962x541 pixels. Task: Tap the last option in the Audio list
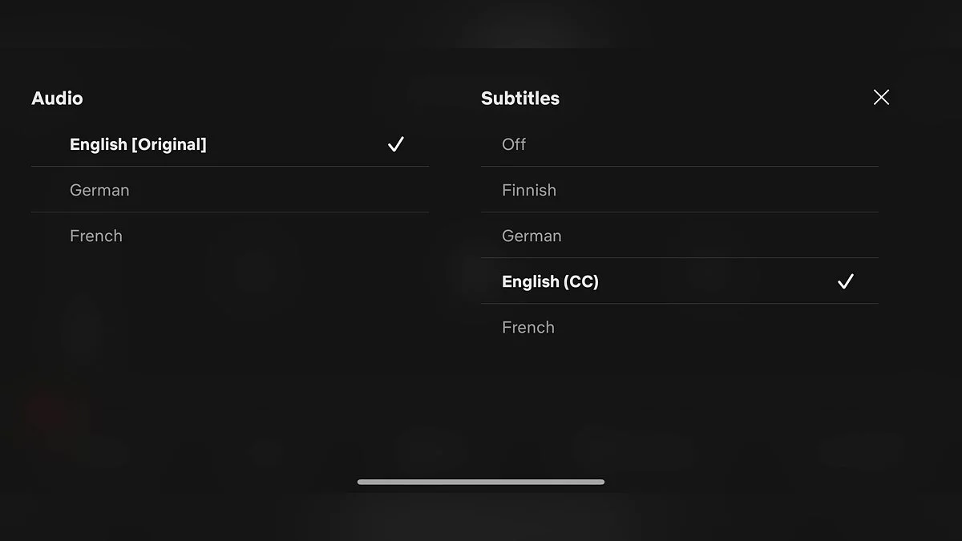pos(96,236)
